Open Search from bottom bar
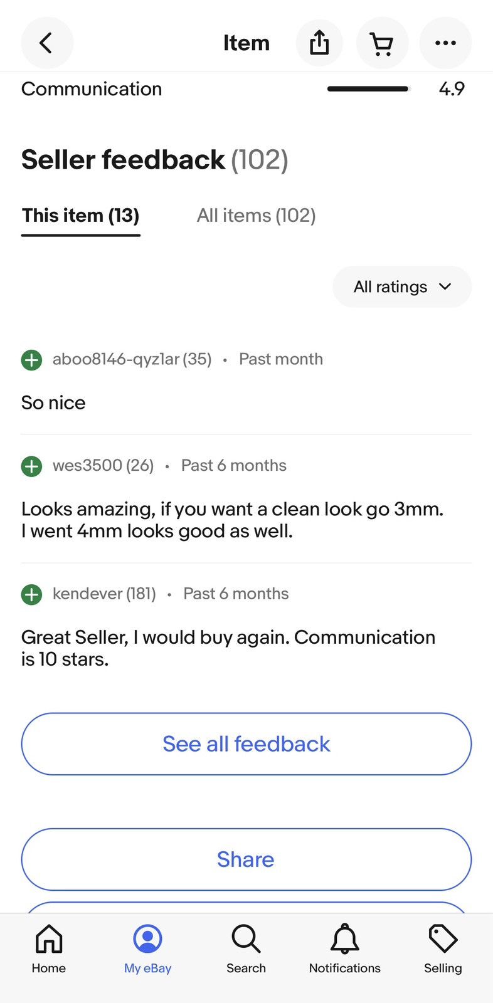Image resolution: width=493 pixels, height=1003 pixels. pos(246,949)
